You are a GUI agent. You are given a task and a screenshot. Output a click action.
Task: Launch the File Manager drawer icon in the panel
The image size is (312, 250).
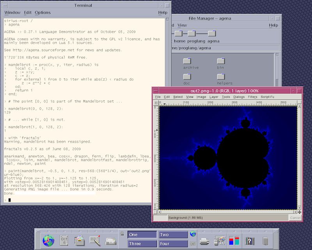[80, 240]
